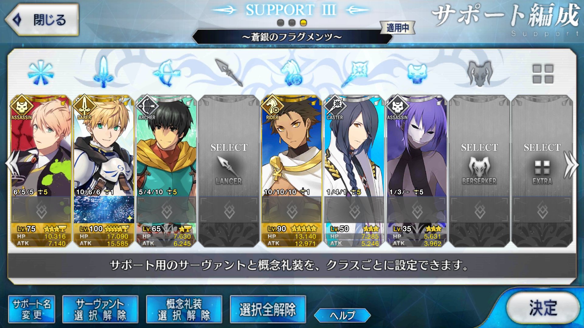This screenshot has height=328, width=584.
Task: Select the Berserker beast class icon
Action: 479,73
